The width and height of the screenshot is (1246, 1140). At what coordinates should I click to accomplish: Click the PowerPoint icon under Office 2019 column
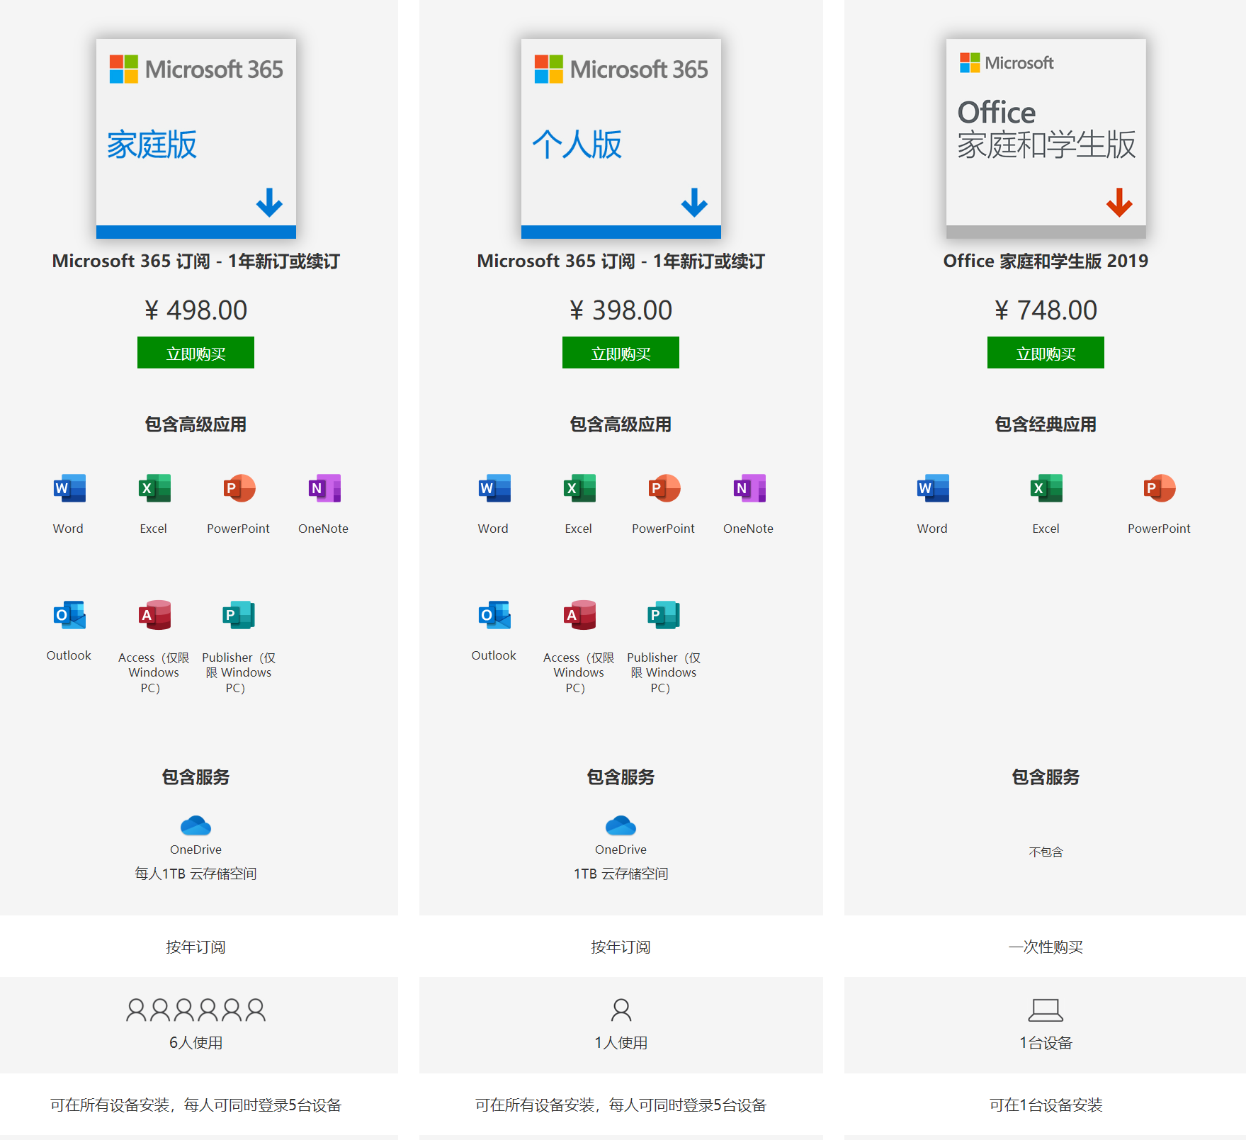(1159, 489)
